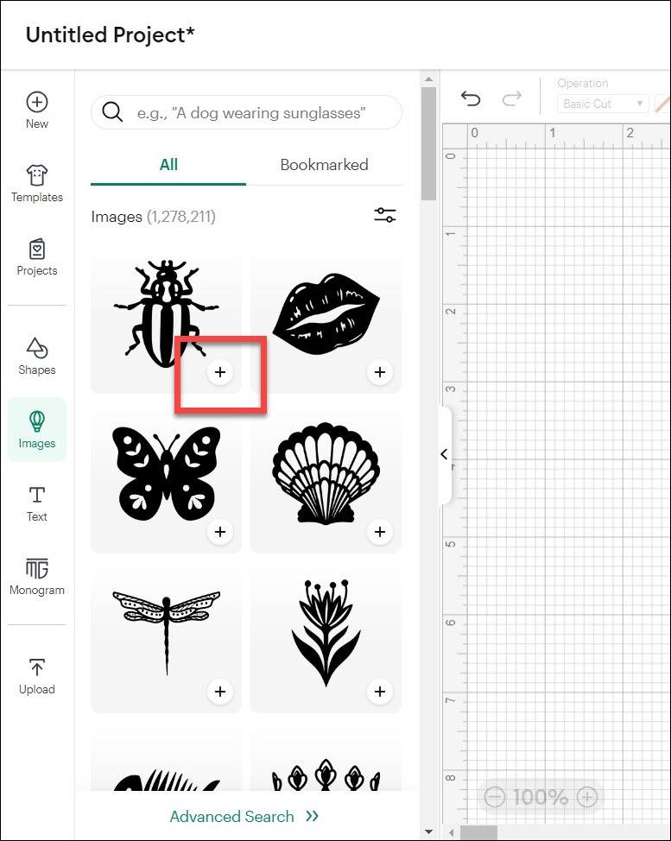Viewport: 671px width, 841px height.
Task: Select the butterfly image thumbnail
Action: (166, 471)
